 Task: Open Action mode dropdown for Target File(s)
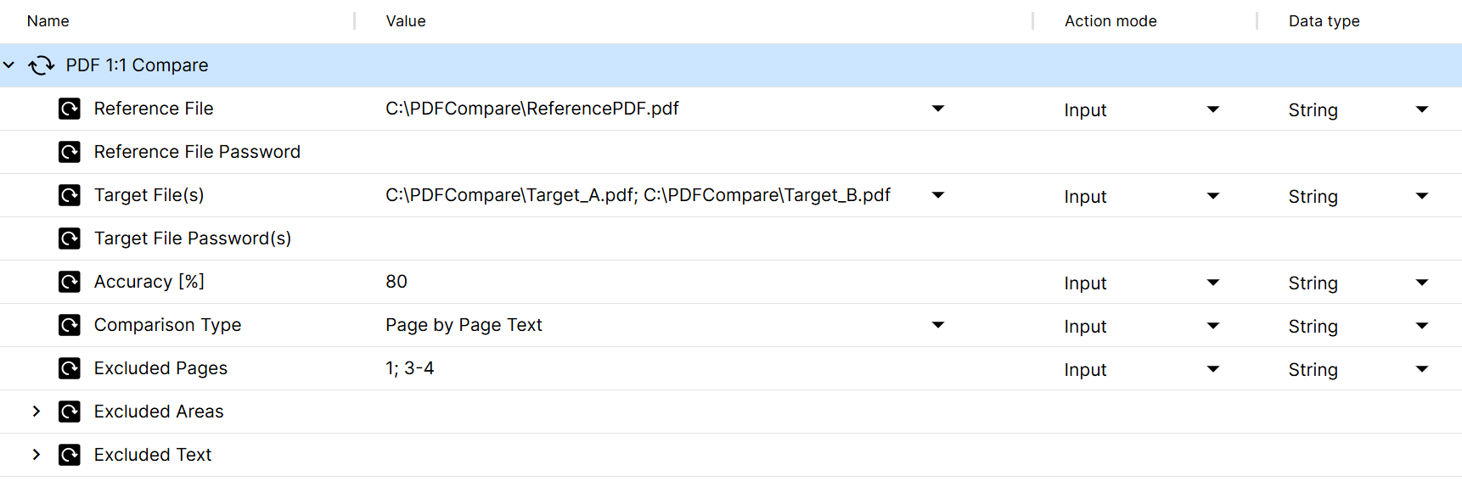click(x=1213, y=196)
